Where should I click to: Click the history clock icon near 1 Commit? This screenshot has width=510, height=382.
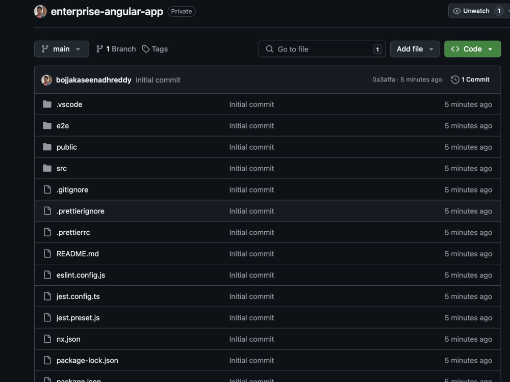point(455,79)
